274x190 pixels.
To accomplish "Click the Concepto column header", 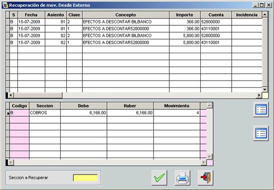I will click(126, 15).
